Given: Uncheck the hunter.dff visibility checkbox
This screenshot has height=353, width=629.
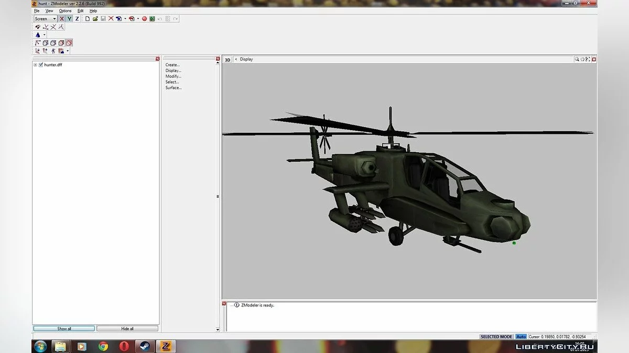Looking at the screenshot, I should click(x=41, y=65).
